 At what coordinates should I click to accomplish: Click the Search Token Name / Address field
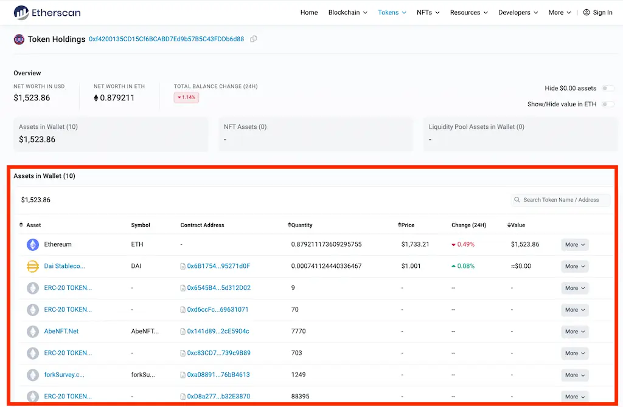pos(560,200)
